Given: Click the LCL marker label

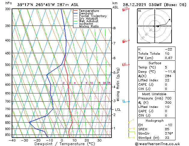Looking at the screenshot, I should (118, 110).
